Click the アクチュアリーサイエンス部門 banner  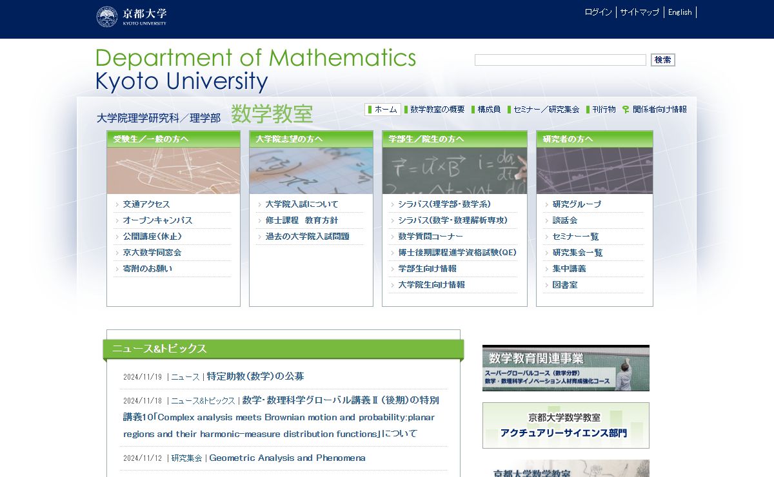pyautogui.click(x=566, y=425)
